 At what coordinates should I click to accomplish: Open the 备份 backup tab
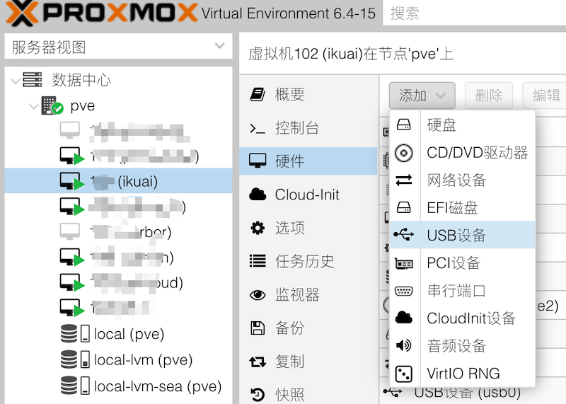point(308,328)
